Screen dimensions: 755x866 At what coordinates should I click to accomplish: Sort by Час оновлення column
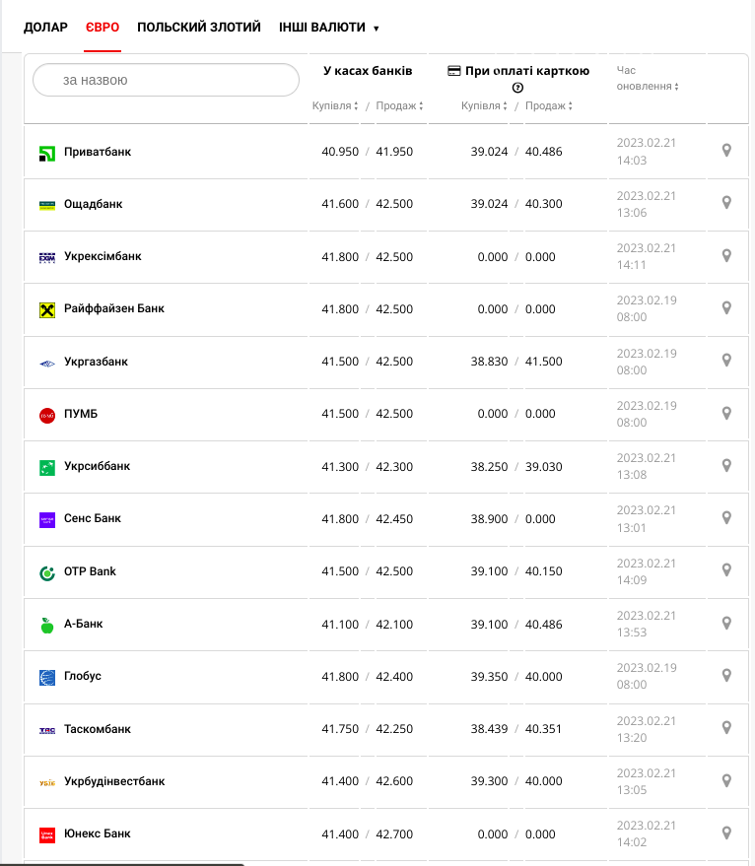click(x=648, y=78)
